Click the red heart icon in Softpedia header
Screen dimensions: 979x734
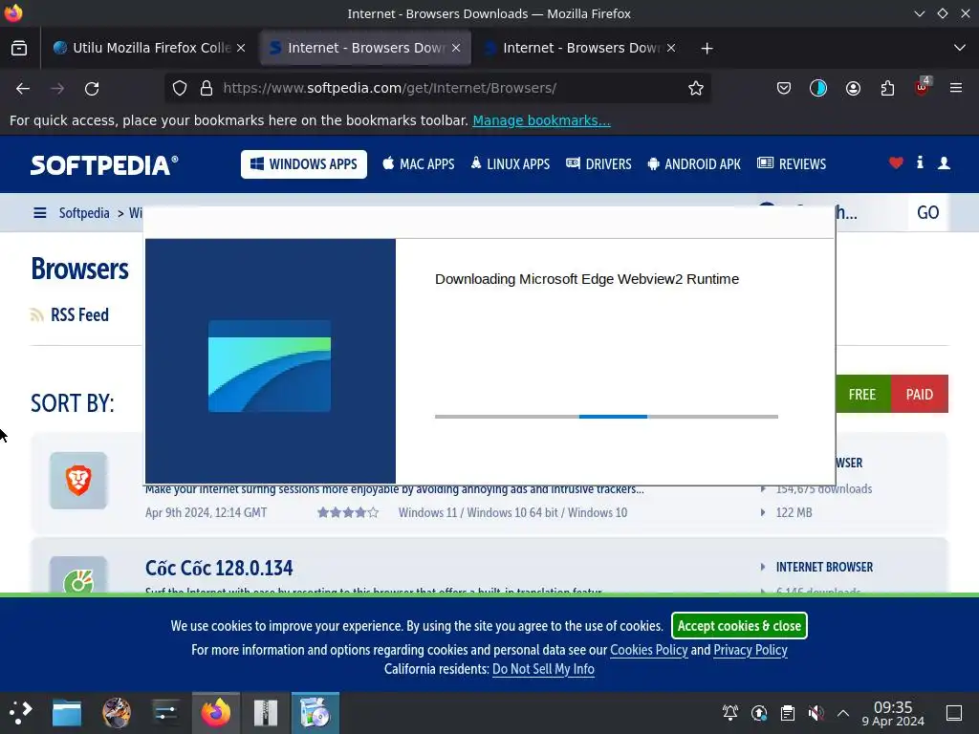[x=896, y=163]
